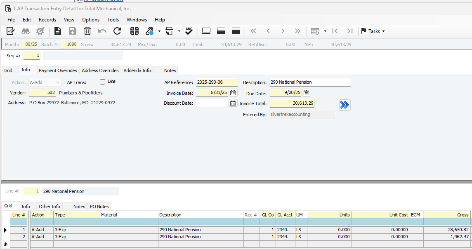Open the View menu
Image resolution: width=472 pixels, height=249 pixels.
[x=69, y=19]
